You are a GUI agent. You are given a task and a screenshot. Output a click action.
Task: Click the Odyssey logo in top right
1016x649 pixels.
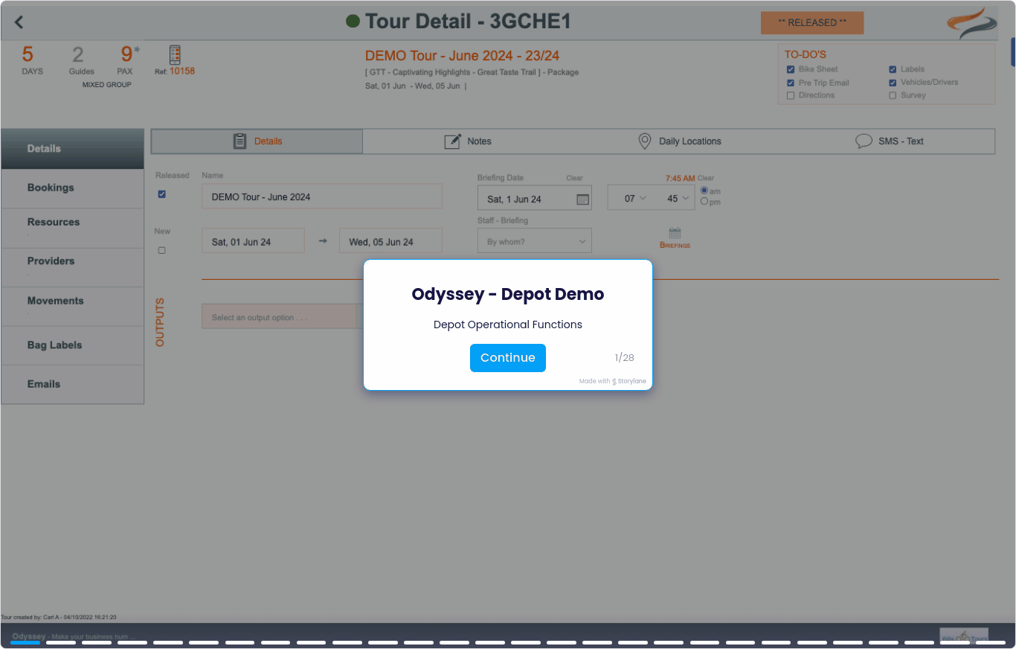(x=972, y=23)
